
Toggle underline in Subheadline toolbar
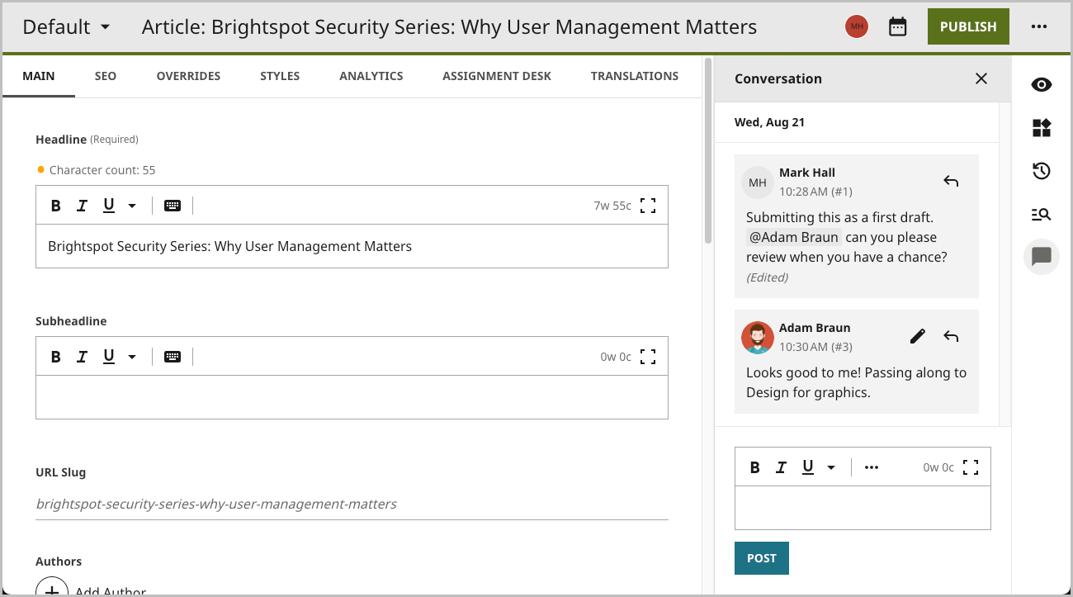pos(108,357)
